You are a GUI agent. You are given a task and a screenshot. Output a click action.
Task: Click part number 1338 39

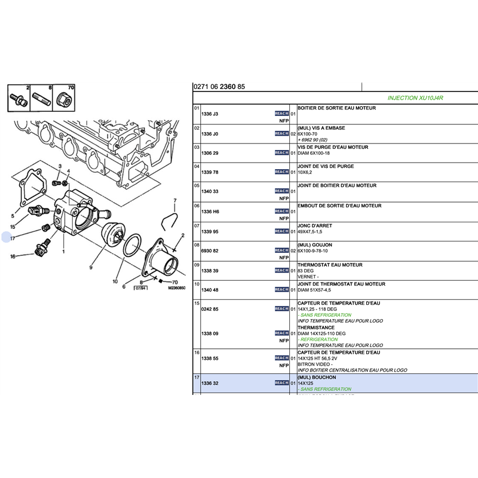point(210,271)
